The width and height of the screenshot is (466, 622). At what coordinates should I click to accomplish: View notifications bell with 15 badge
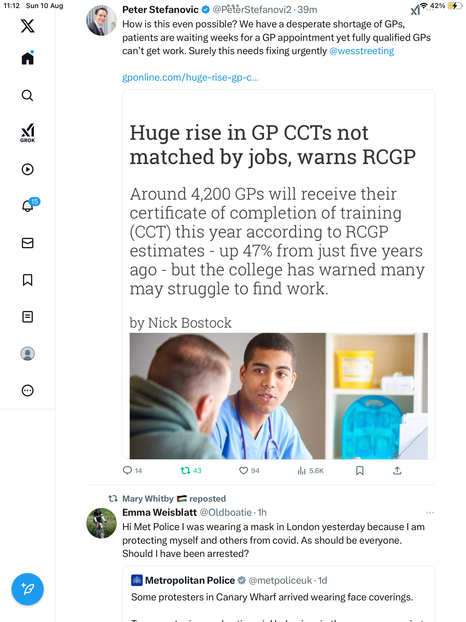pos(28,206)
